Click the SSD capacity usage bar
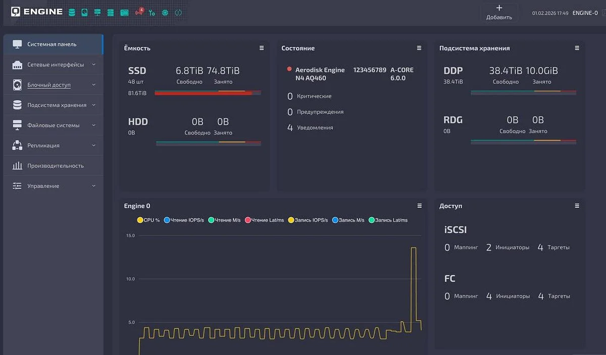This screenshot has width=606, height=355. click(208, 93)
